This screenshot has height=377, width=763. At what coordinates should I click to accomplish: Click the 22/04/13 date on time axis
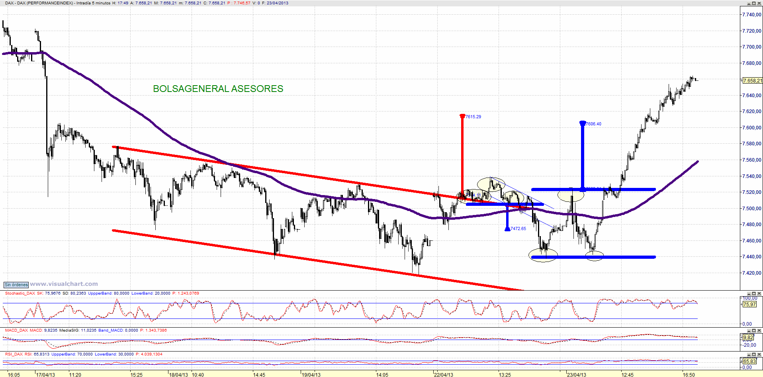(x=444, y=375)
